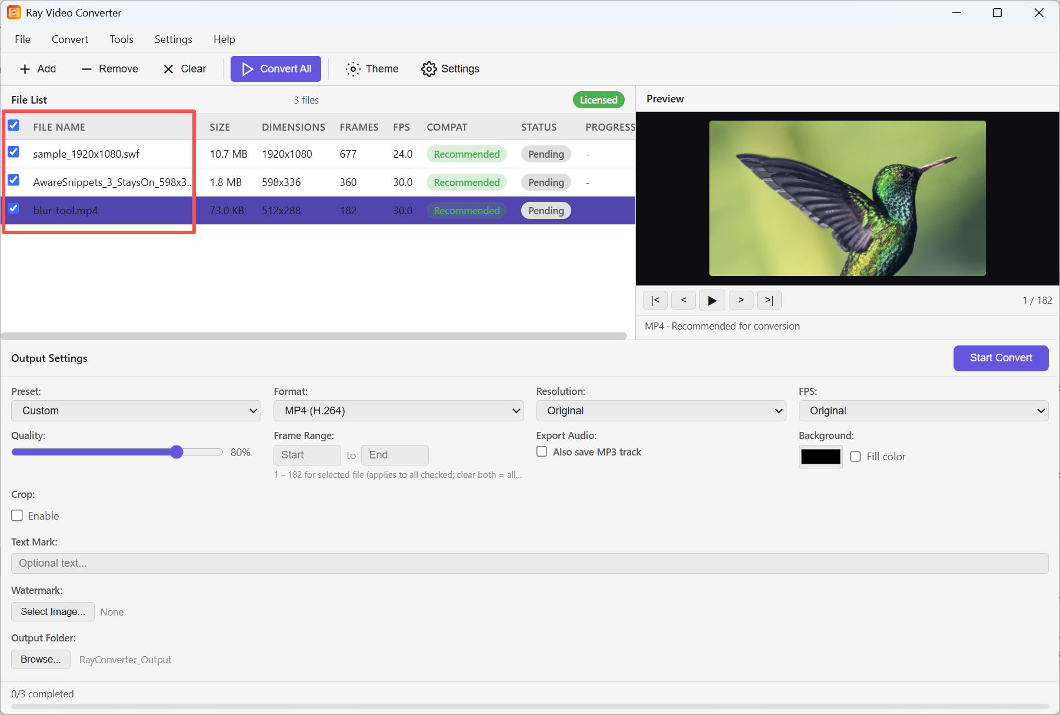The width and height of the screenshot is (1060, 715).
Task: Sort by the COMPAT column header
Action: click(447, 127)
